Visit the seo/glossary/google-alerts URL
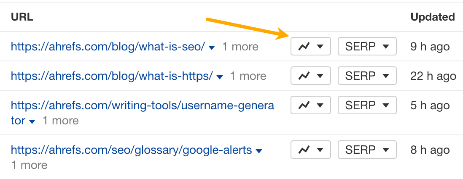Viewport: 463px width, 179px height. pyautogui.click(x=131, y=150)
